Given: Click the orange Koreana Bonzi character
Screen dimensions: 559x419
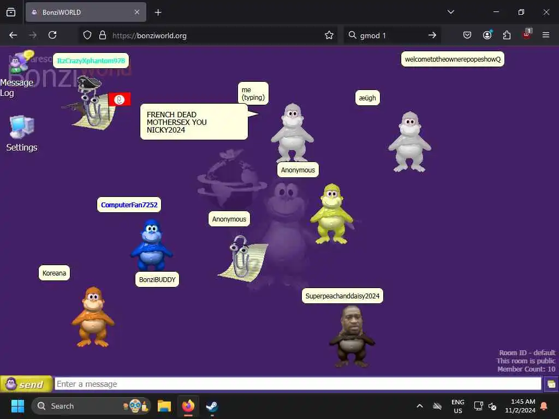Looking at the screenshot, I should point(93,317).
